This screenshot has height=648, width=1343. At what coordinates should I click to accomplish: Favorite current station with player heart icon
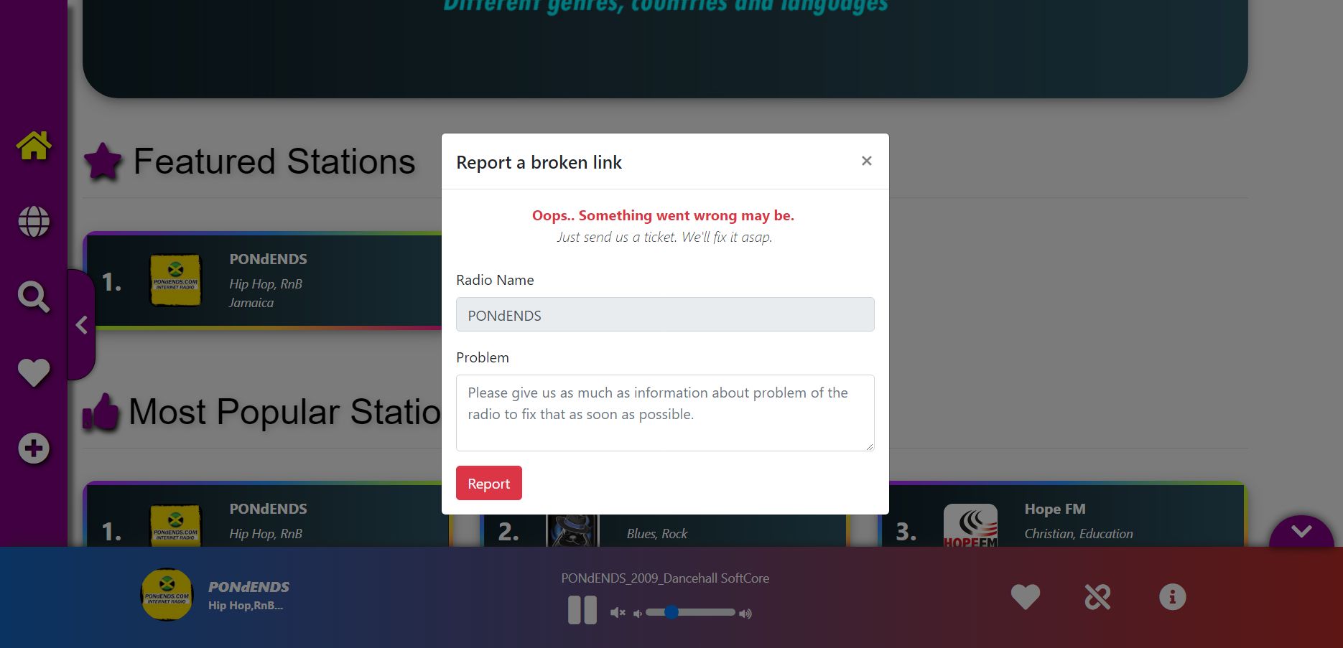tap(1026, 596)
